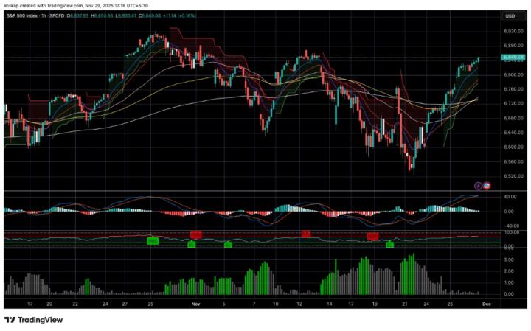Click the 6,920.00 price axis label
The height and width of the screenshot is (331, 531).
pos(514,31)
